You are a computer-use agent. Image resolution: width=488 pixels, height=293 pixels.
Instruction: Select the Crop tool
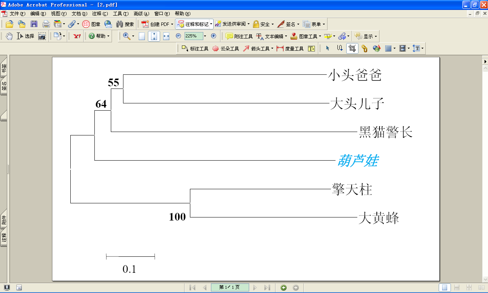pos(352,48)
